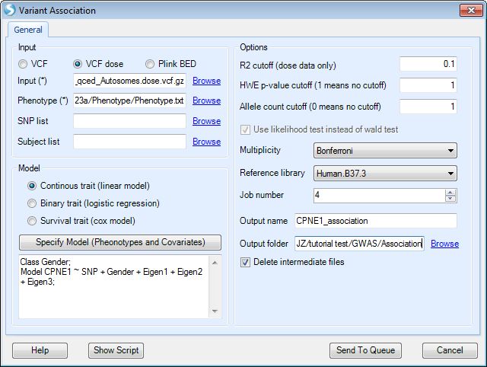
Task: Click the Output name field
Action: click(x=376, y=221)
